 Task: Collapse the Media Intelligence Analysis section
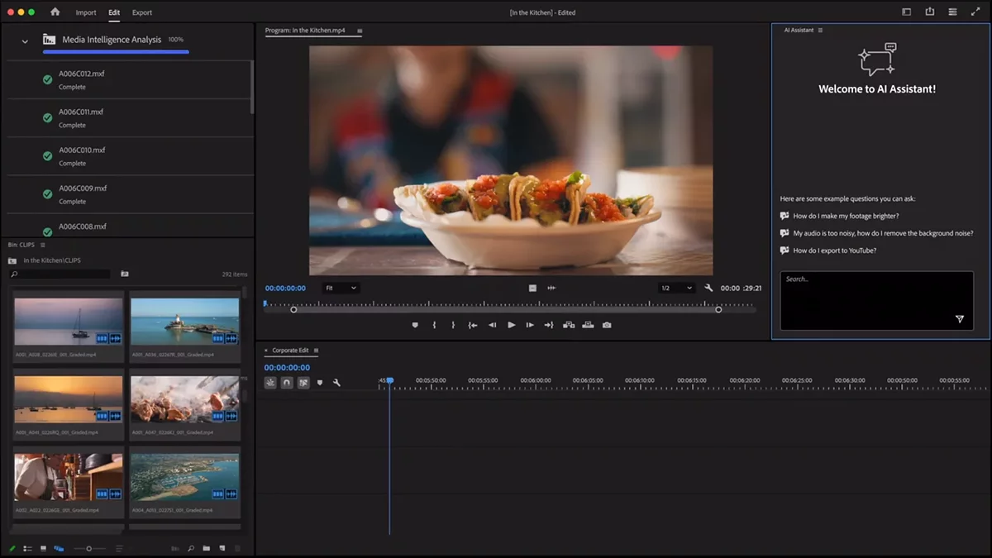(25, 41)
